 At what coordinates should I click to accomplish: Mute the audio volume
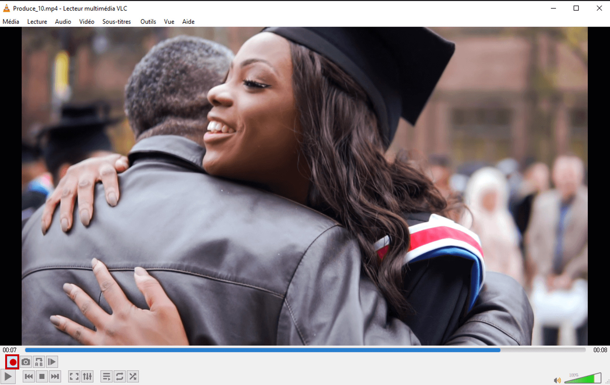point(557,379)
